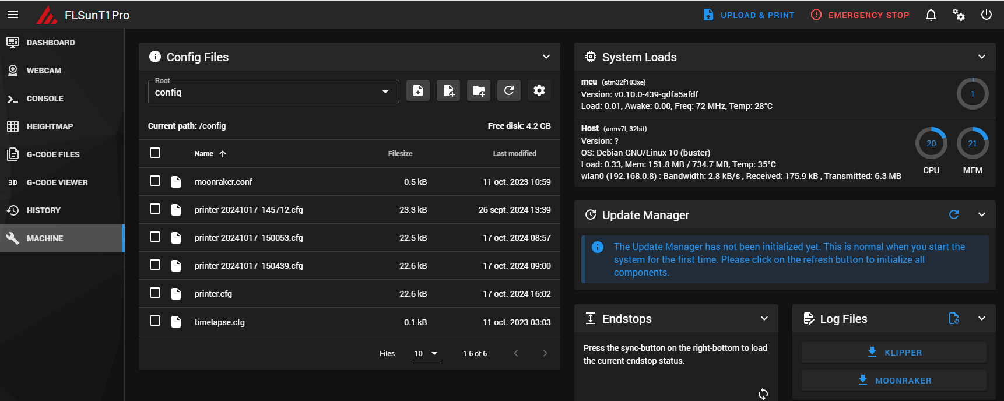Refresh the Update Manager

954,214
